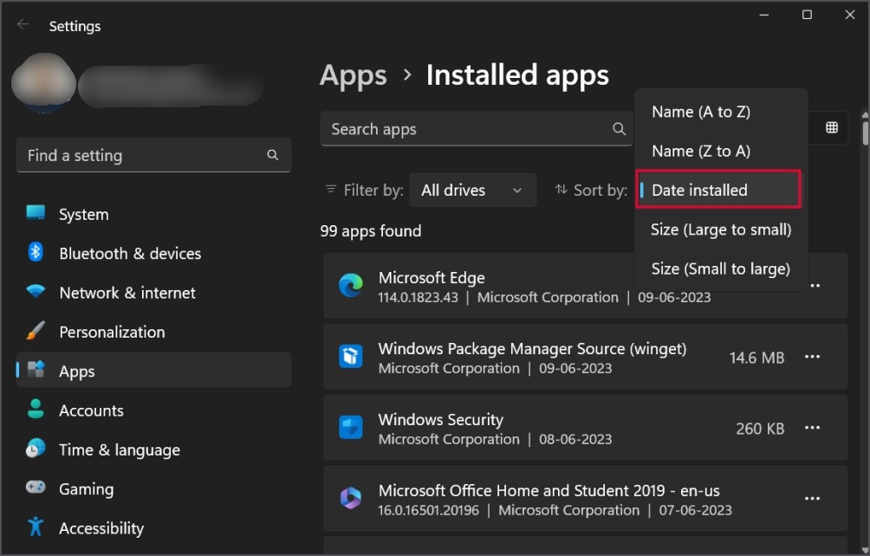Click the Windows Security app name
The image size is (870, 556).
pos(440,420)
